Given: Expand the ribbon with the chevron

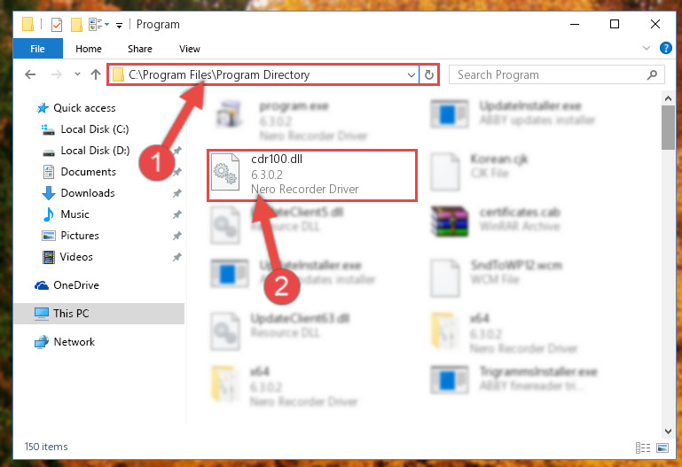Looking at the screenshot, I should pos(647,48).
